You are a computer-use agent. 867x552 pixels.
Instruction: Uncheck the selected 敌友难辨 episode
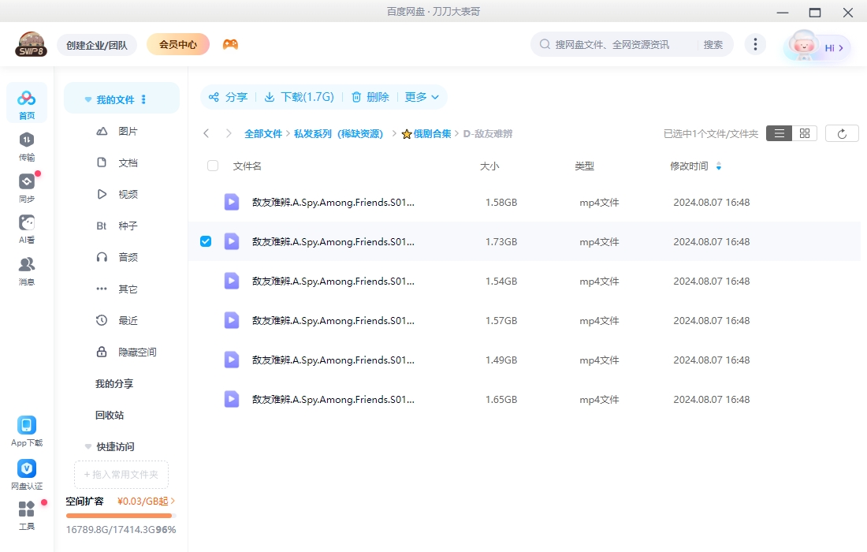(205, 241)
